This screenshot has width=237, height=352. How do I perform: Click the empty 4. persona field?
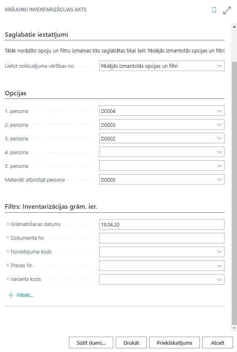(x=162, y=152)
